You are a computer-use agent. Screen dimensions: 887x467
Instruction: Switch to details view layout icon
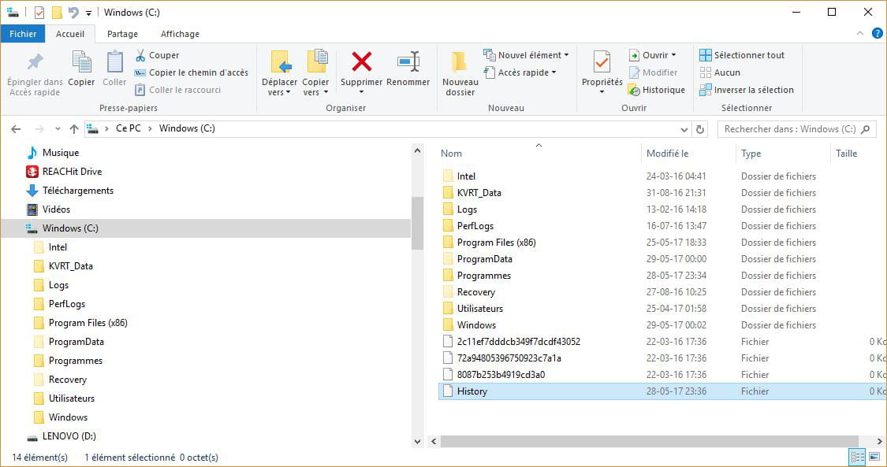(x=858, y=457)
